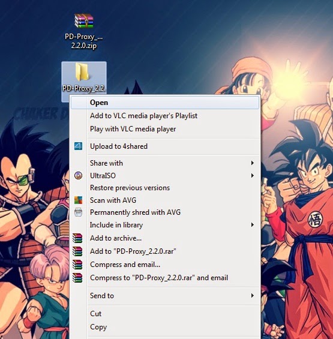
Task: Select the PD-Proxy_2.2. folder icon
Action: [x=82, y=72]
